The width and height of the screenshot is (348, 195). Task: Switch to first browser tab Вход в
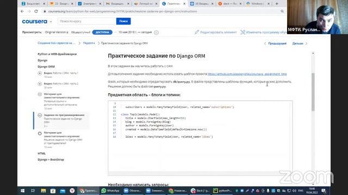point(33,4)
